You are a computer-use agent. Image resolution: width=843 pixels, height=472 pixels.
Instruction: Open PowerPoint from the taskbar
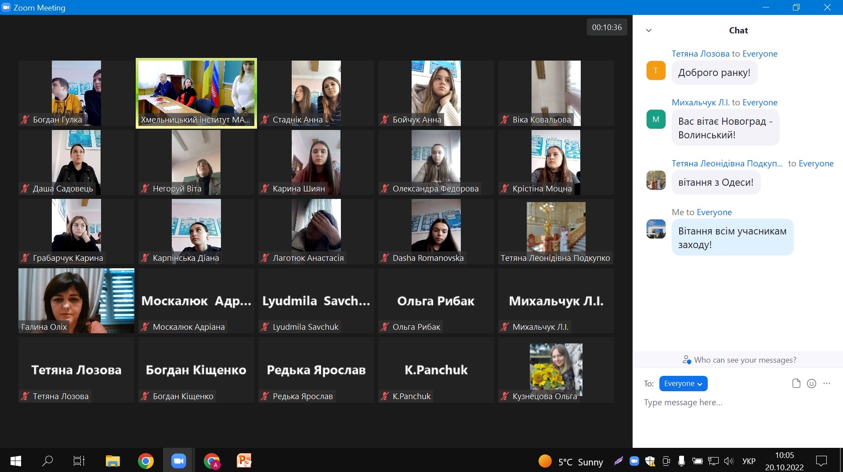244,461
